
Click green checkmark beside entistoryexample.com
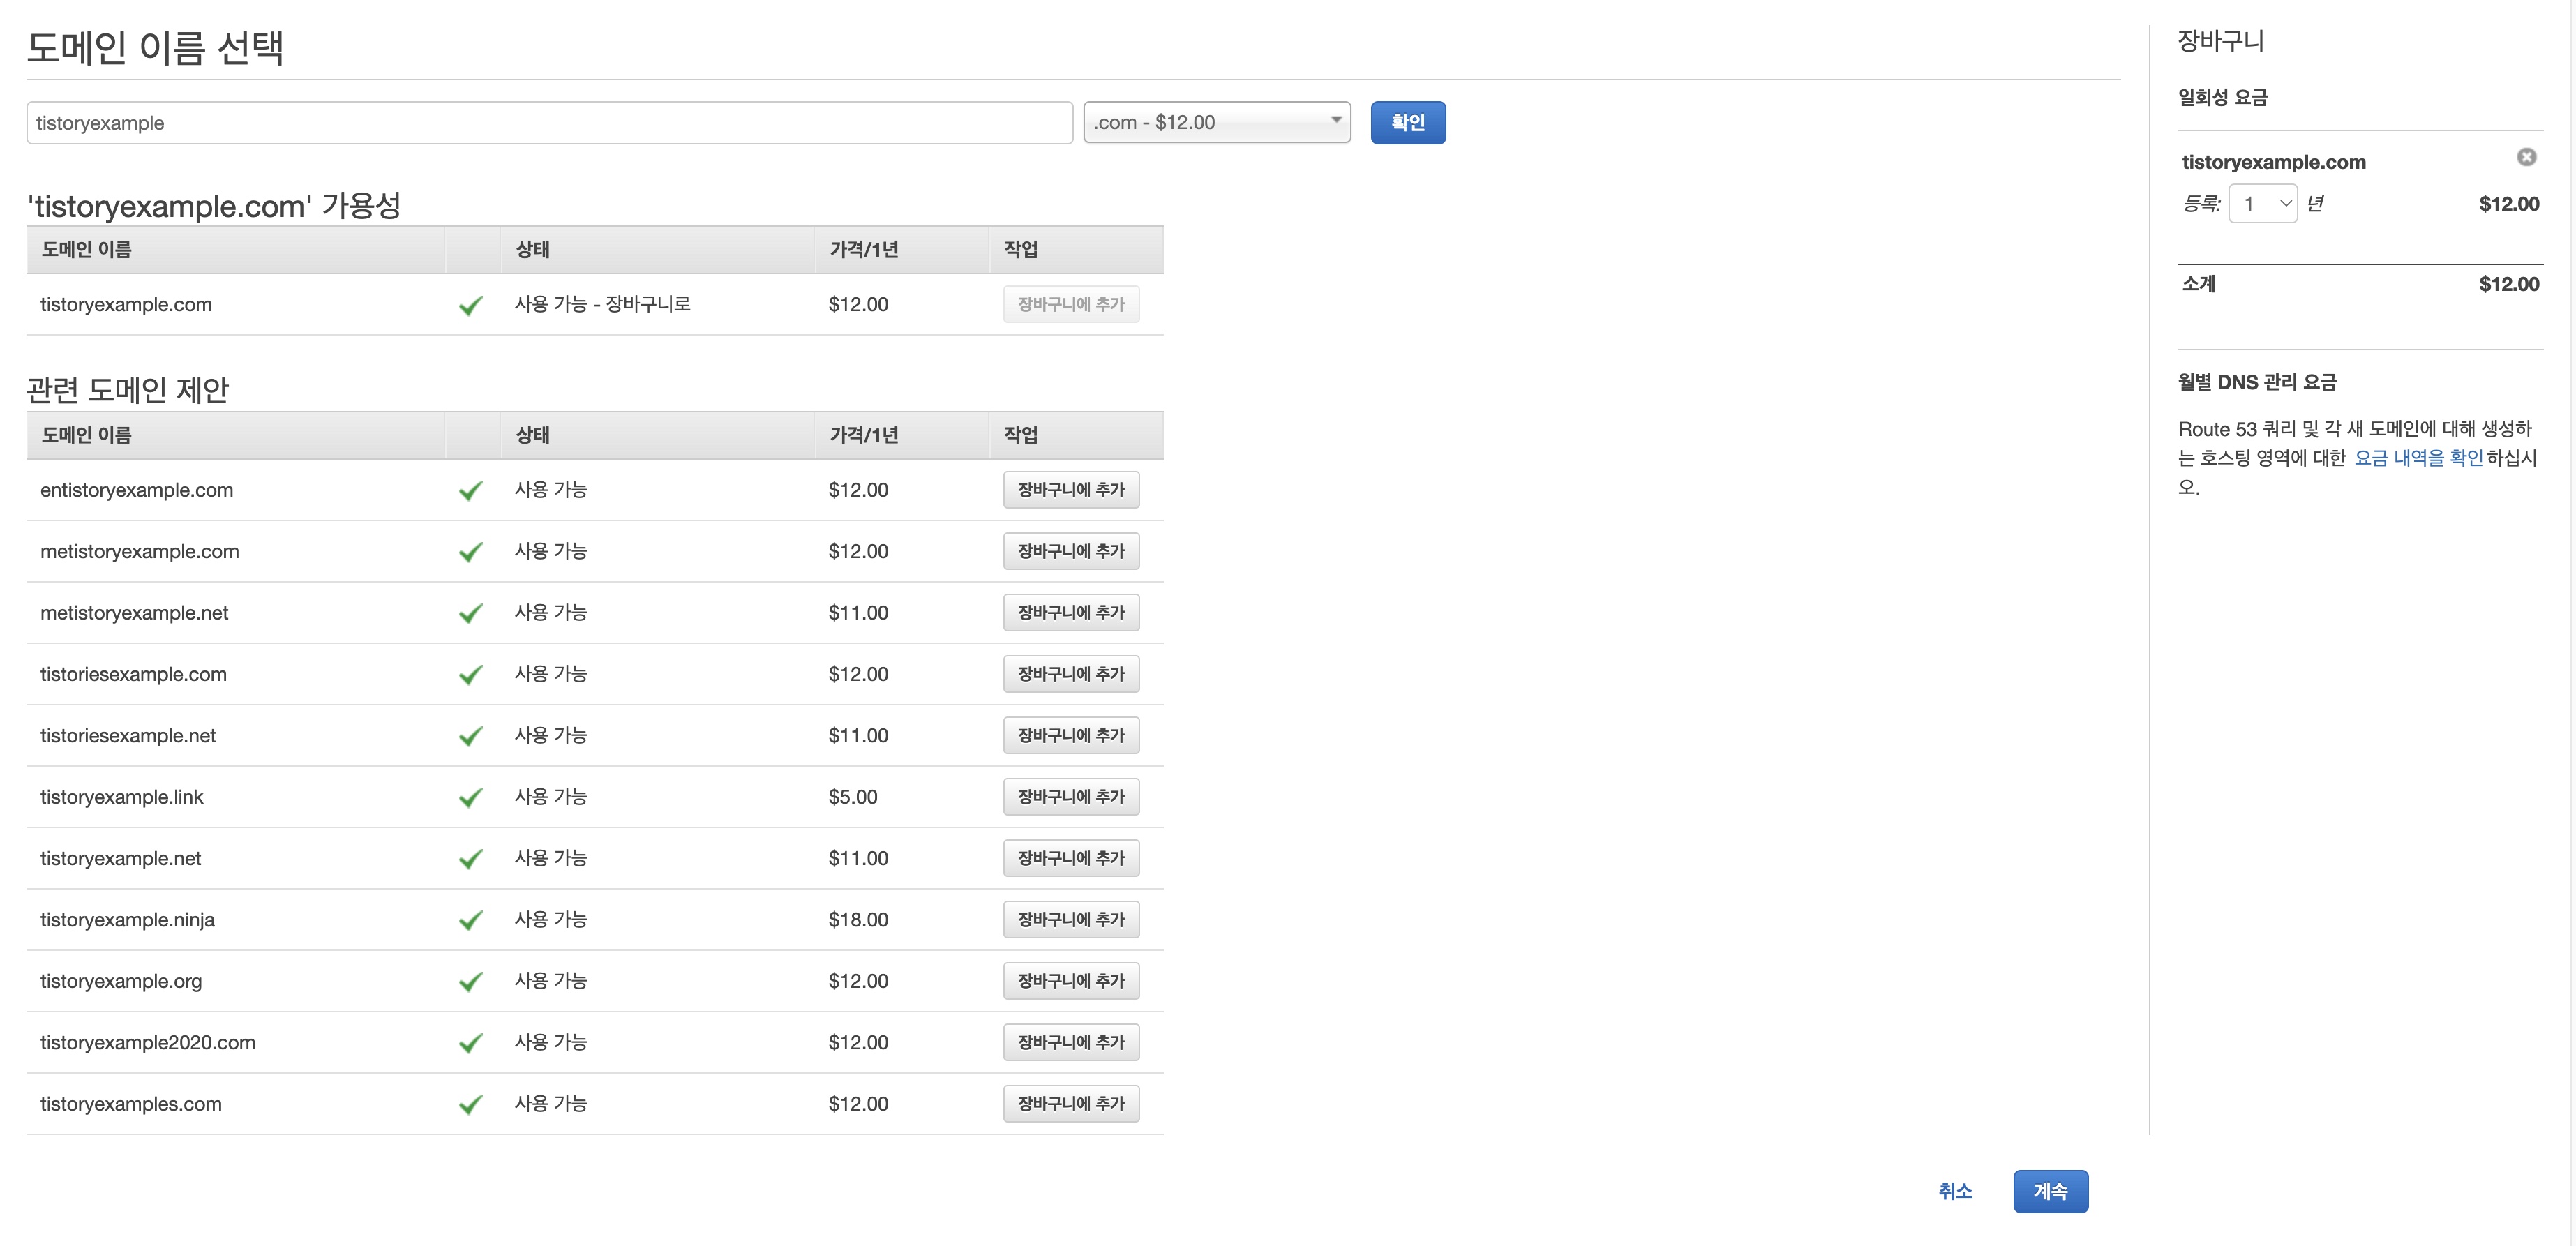click(x=470, y=491)
